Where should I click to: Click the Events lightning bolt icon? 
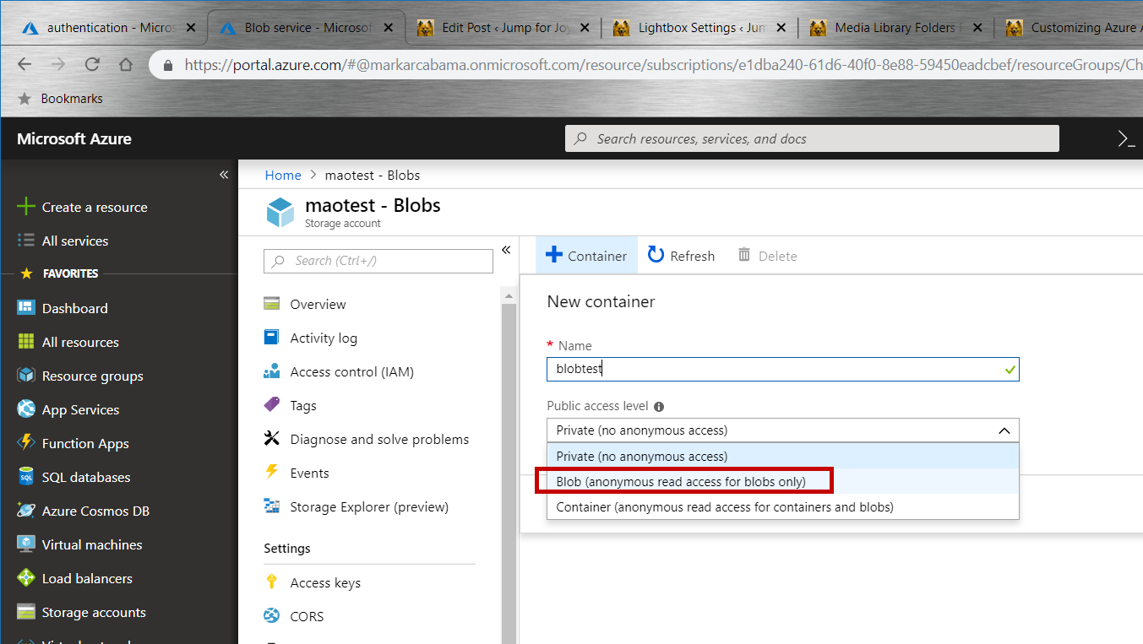(x=271, y=472)
